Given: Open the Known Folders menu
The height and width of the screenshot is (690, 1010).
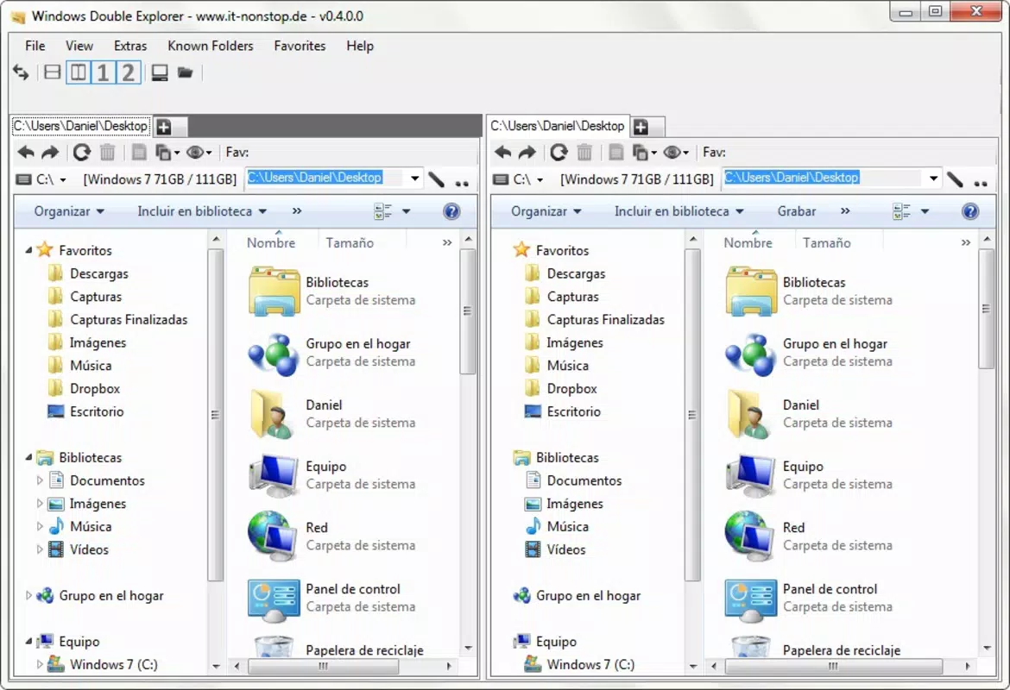Looking at the screenshot, I should click(x=211, y=46).
